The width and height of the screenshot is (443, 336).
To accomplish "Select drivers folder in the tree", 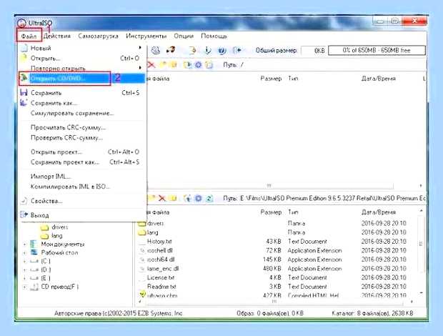I will pos(54,227).
